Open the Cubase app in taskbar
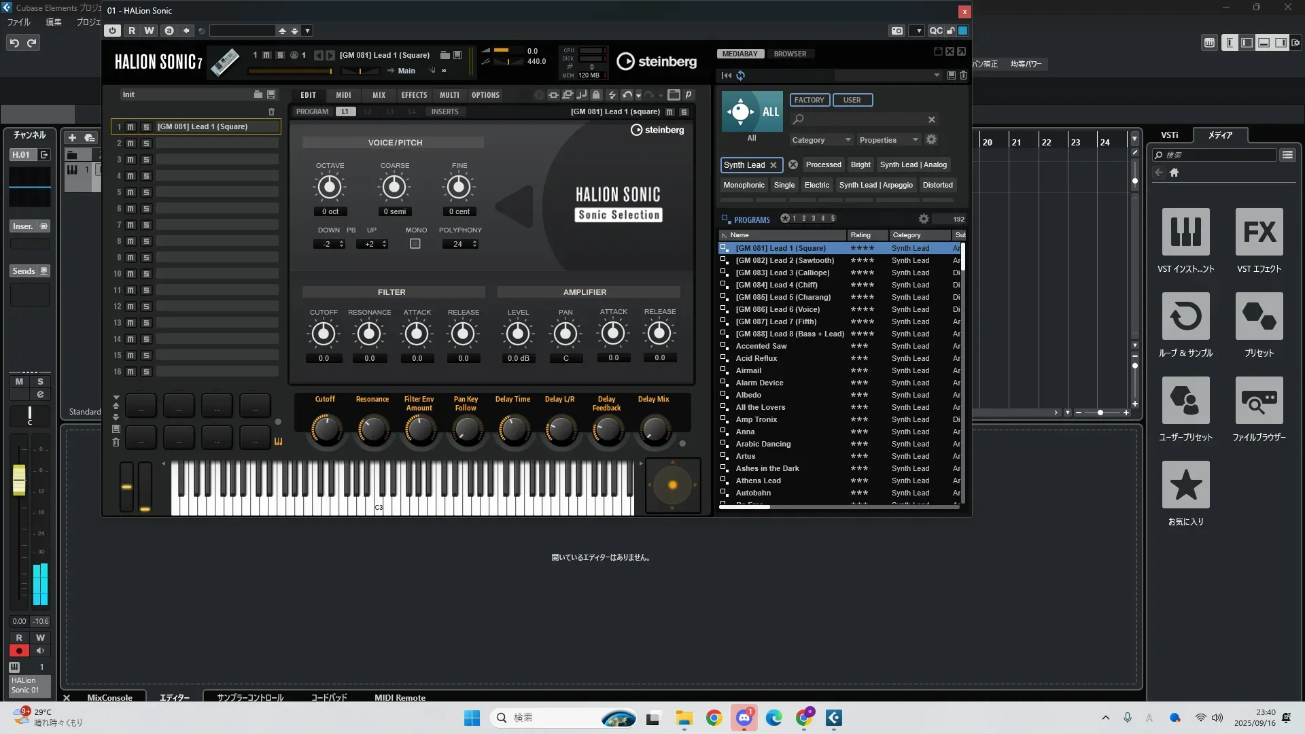1305x734 pixels. 834,718
